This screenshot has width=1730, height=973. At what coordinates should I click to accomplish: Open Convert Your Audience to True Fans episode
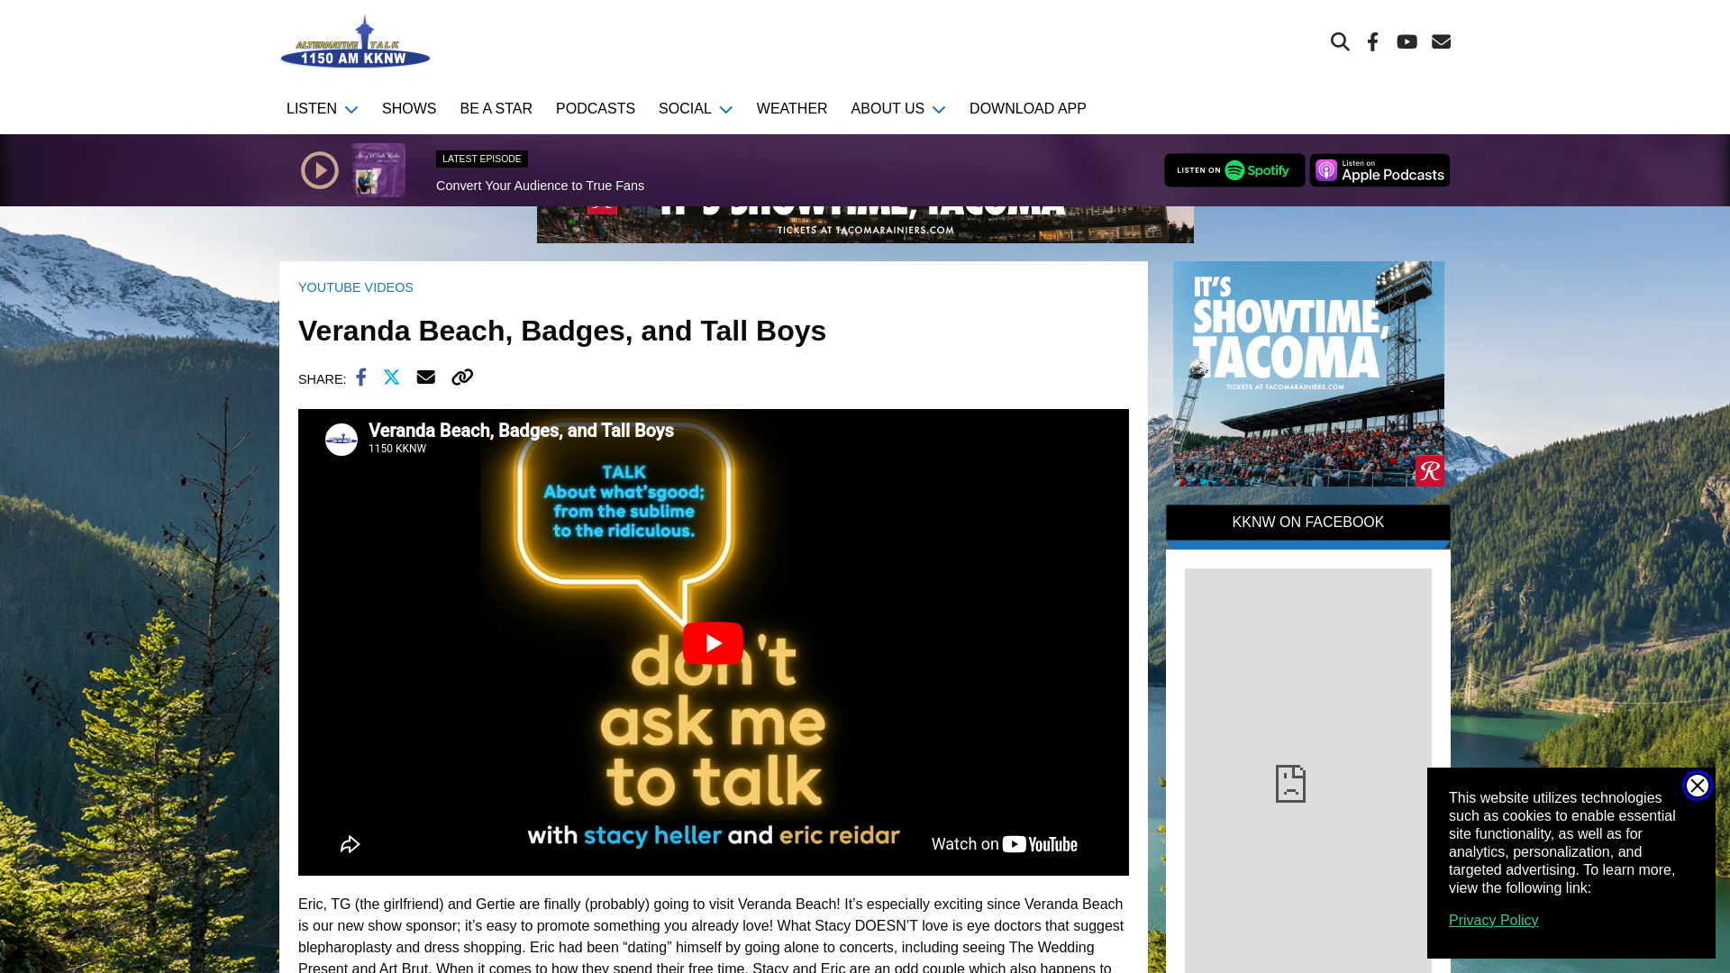tap(540, 186)
